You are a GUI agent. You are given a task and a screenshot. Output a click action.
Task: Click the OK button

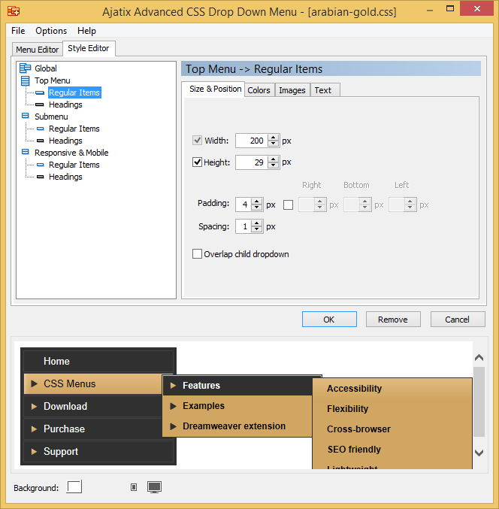(x=329, y=320)
